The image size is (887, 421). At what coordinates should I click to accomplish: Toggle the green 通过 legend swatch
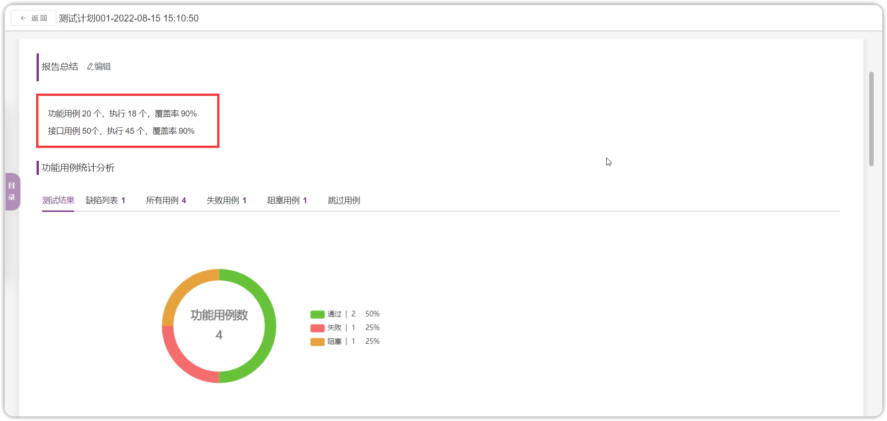317,314
